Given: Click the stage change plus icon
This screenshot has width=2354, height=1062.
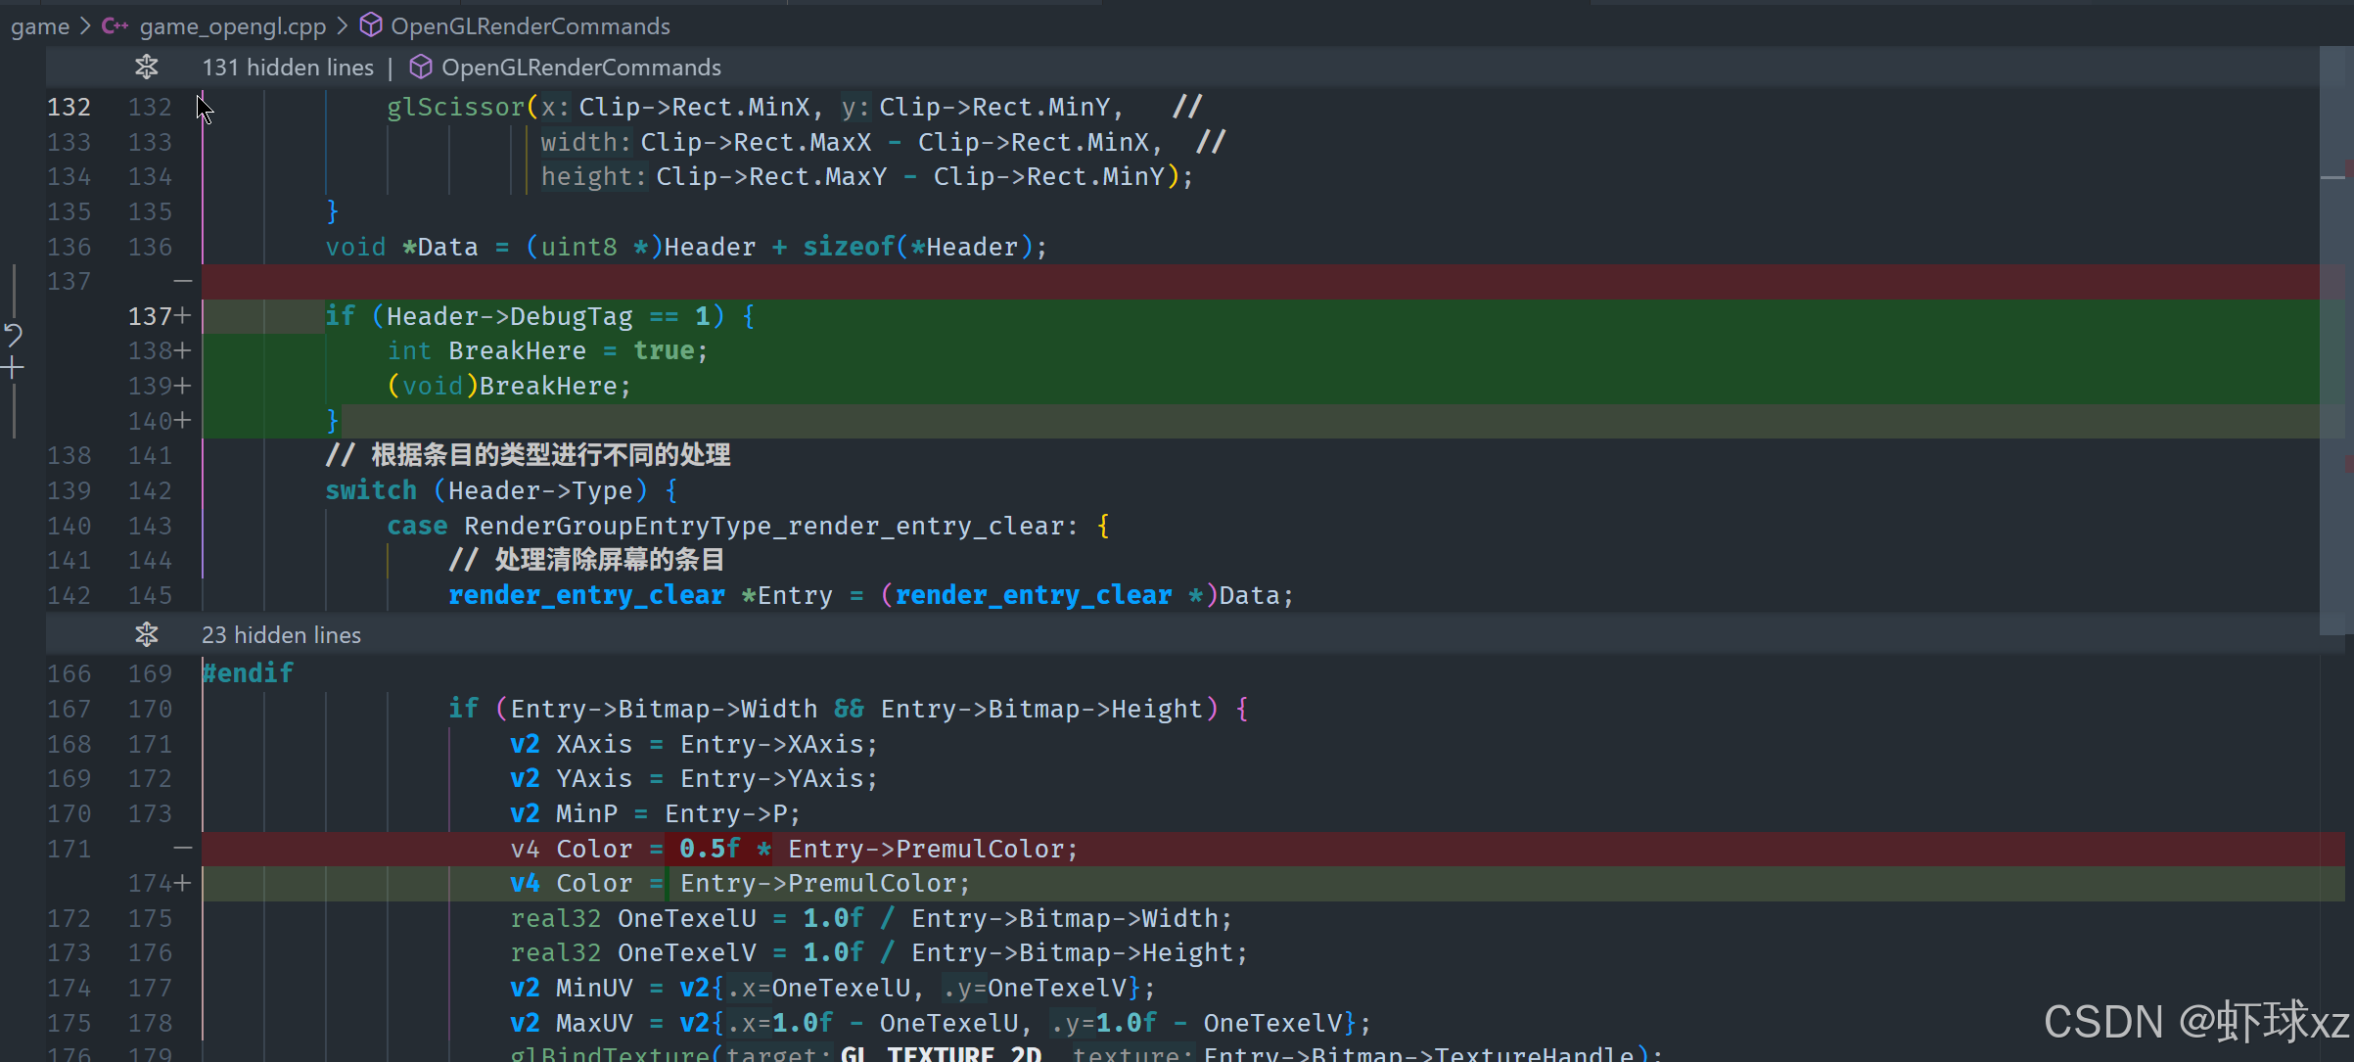Looking at the screenshot, I should [x=13, y=369].
